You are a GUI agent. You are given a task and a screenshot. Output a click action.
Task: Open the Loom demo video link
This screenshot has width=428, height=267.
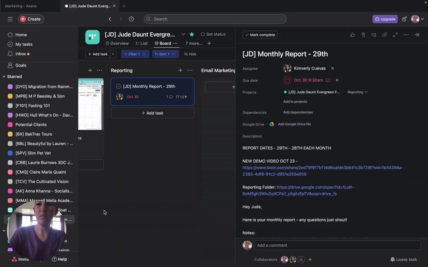point(323,171)
